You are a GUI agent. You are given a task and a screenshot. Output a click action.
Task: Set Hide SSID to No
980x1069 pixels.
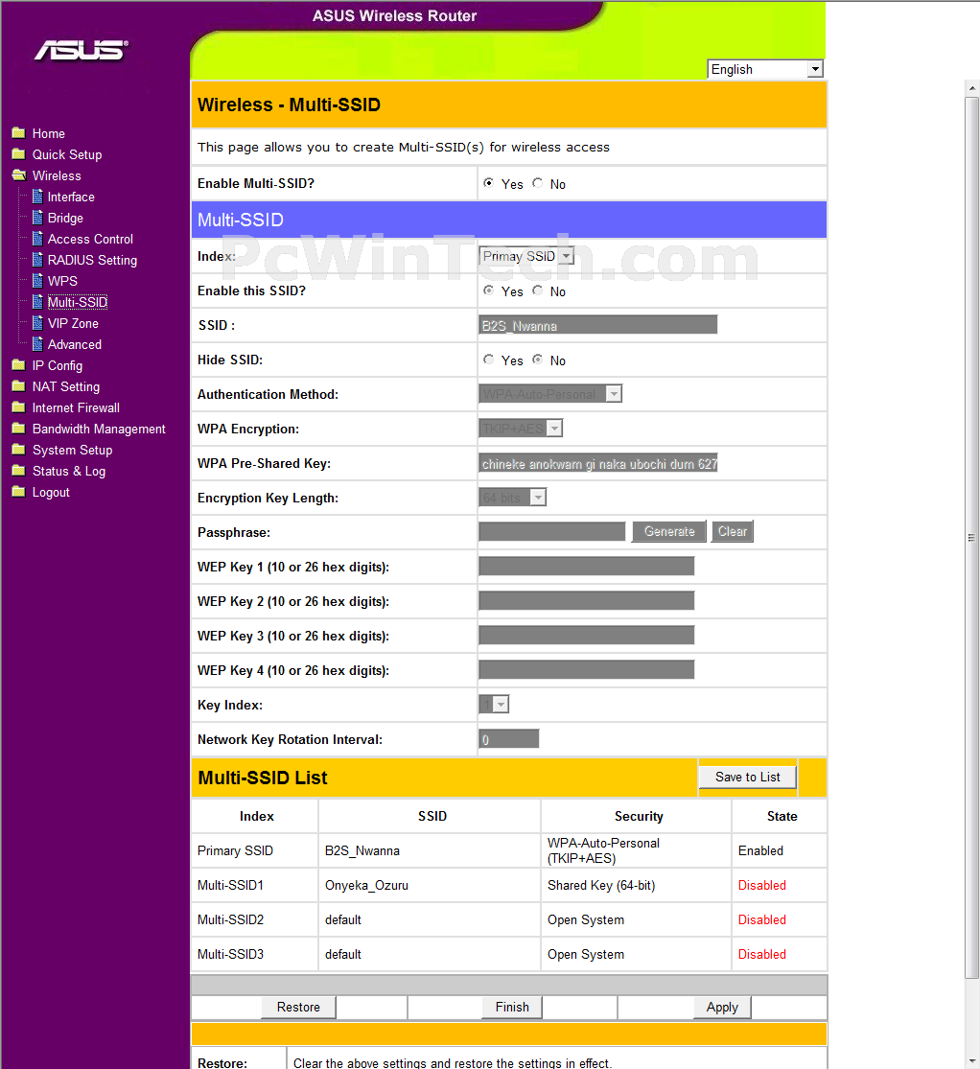coord(537,360)
